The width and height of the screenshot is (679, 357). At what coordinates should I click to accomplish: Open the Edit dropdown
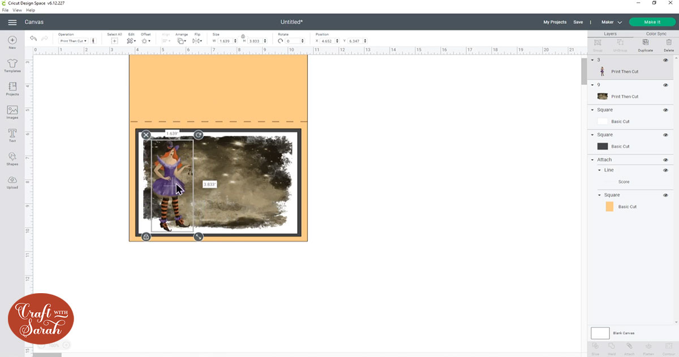coord(131,41)
